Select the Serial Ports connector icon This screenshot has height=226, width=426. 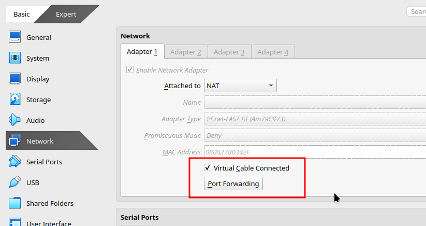pos(14,162)
